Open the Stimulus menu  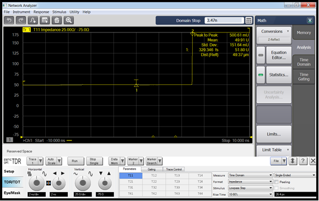click(59, 12)
